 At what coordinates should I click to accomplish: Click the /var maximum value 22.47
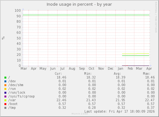tap(150, 100)
